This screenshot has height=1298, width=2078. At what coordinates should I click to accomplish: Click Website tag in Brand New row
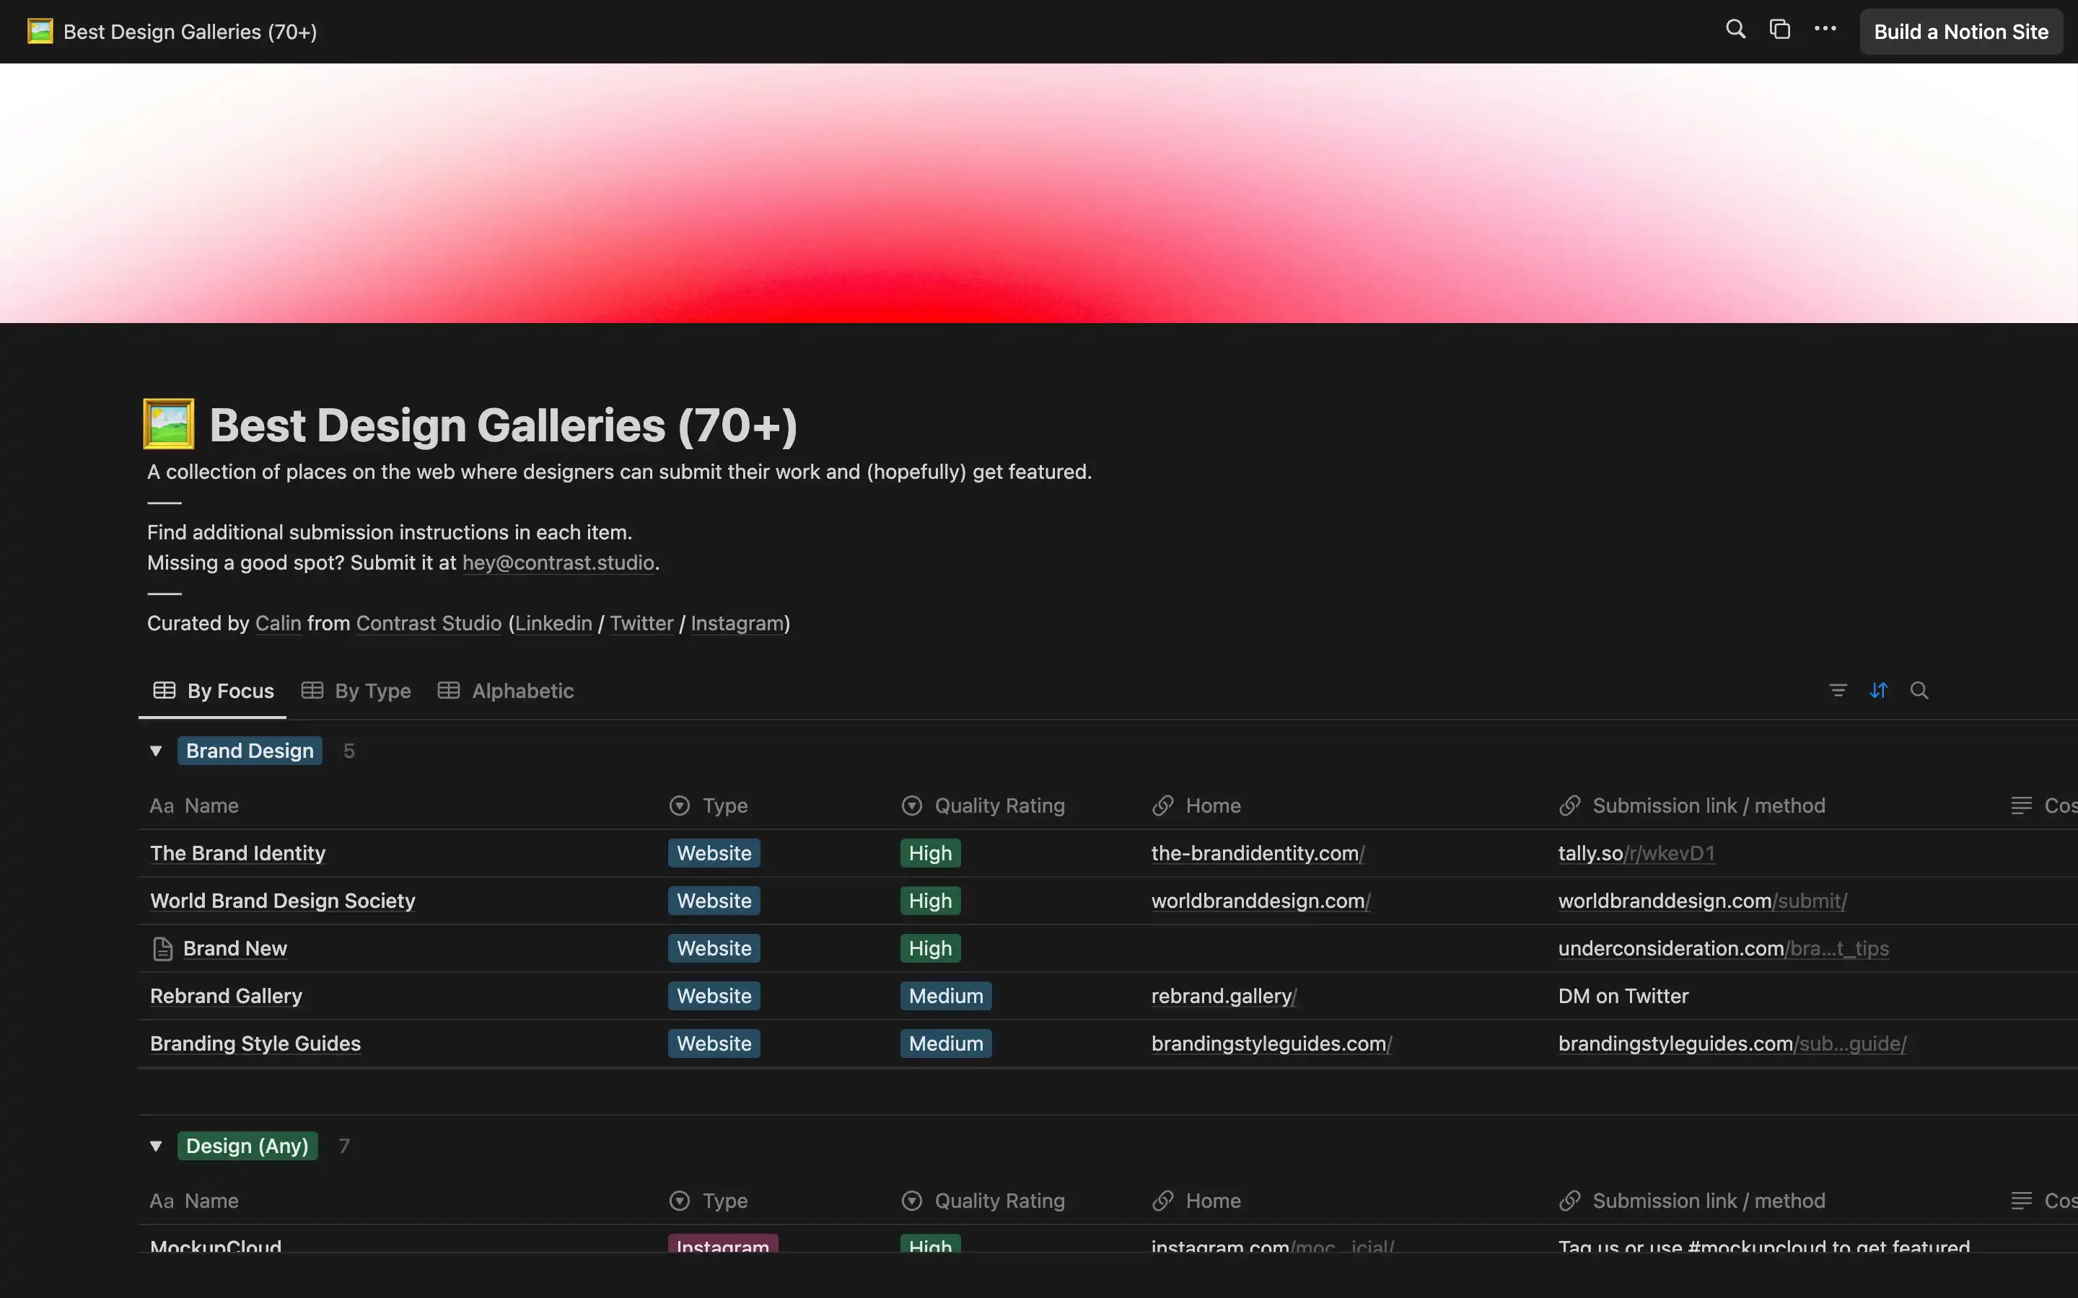click(714, 948)
